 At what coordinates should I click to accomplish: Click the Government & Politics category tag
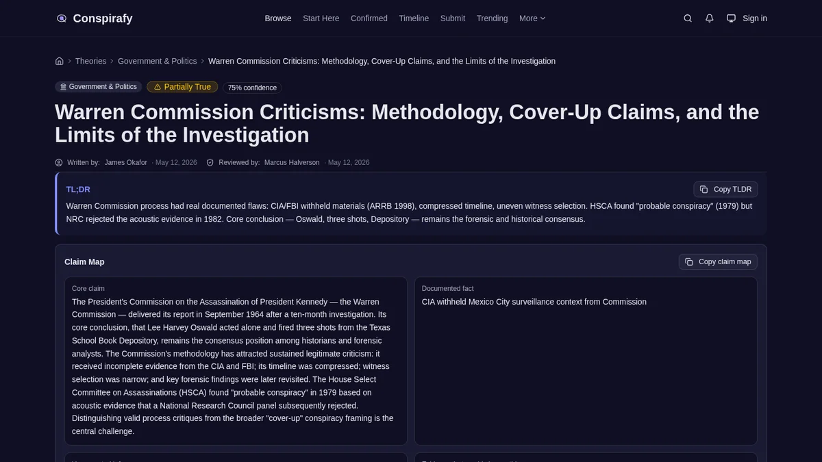tap(98, 87)
